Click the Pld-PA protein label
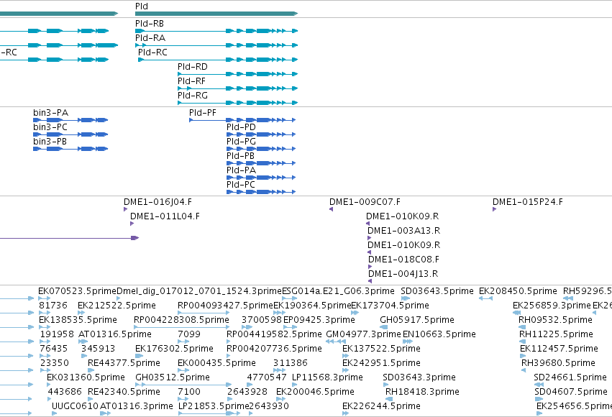This screenshot has height=417, width=612. pyautogui.click(x=241, y=171)
